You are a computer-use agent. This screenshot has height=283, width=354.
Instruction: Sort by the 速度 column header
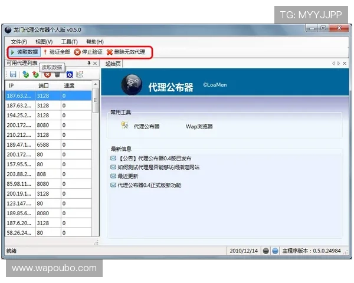(x=76, y=85)
